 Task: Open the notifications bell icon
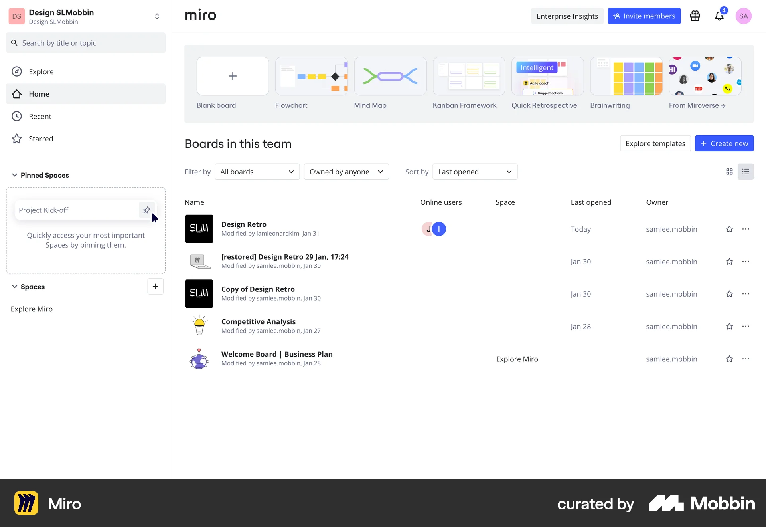[x=719, y=16]
